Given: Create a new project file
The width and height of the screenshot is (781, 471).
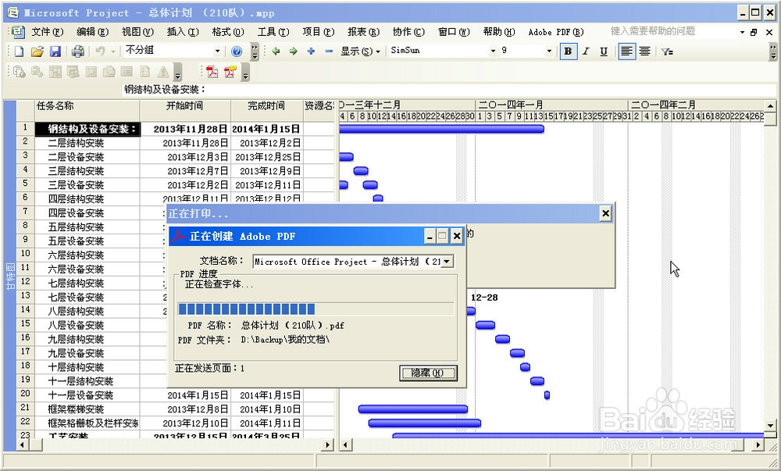Looking at the screenshot, I should 19,52.
